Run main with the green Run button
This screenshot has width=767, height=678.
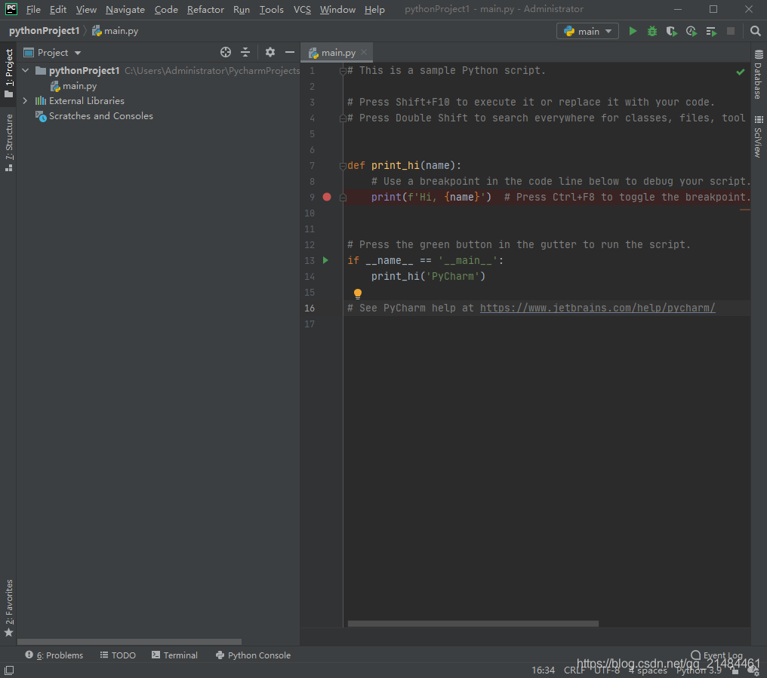[633, 31]
